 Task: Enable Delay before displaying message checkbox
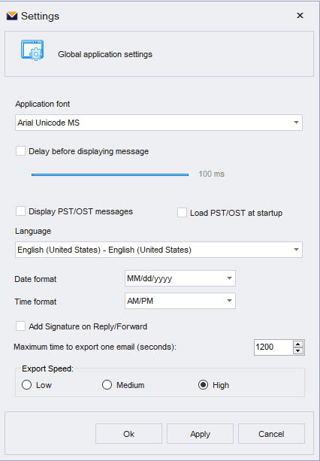20,151
